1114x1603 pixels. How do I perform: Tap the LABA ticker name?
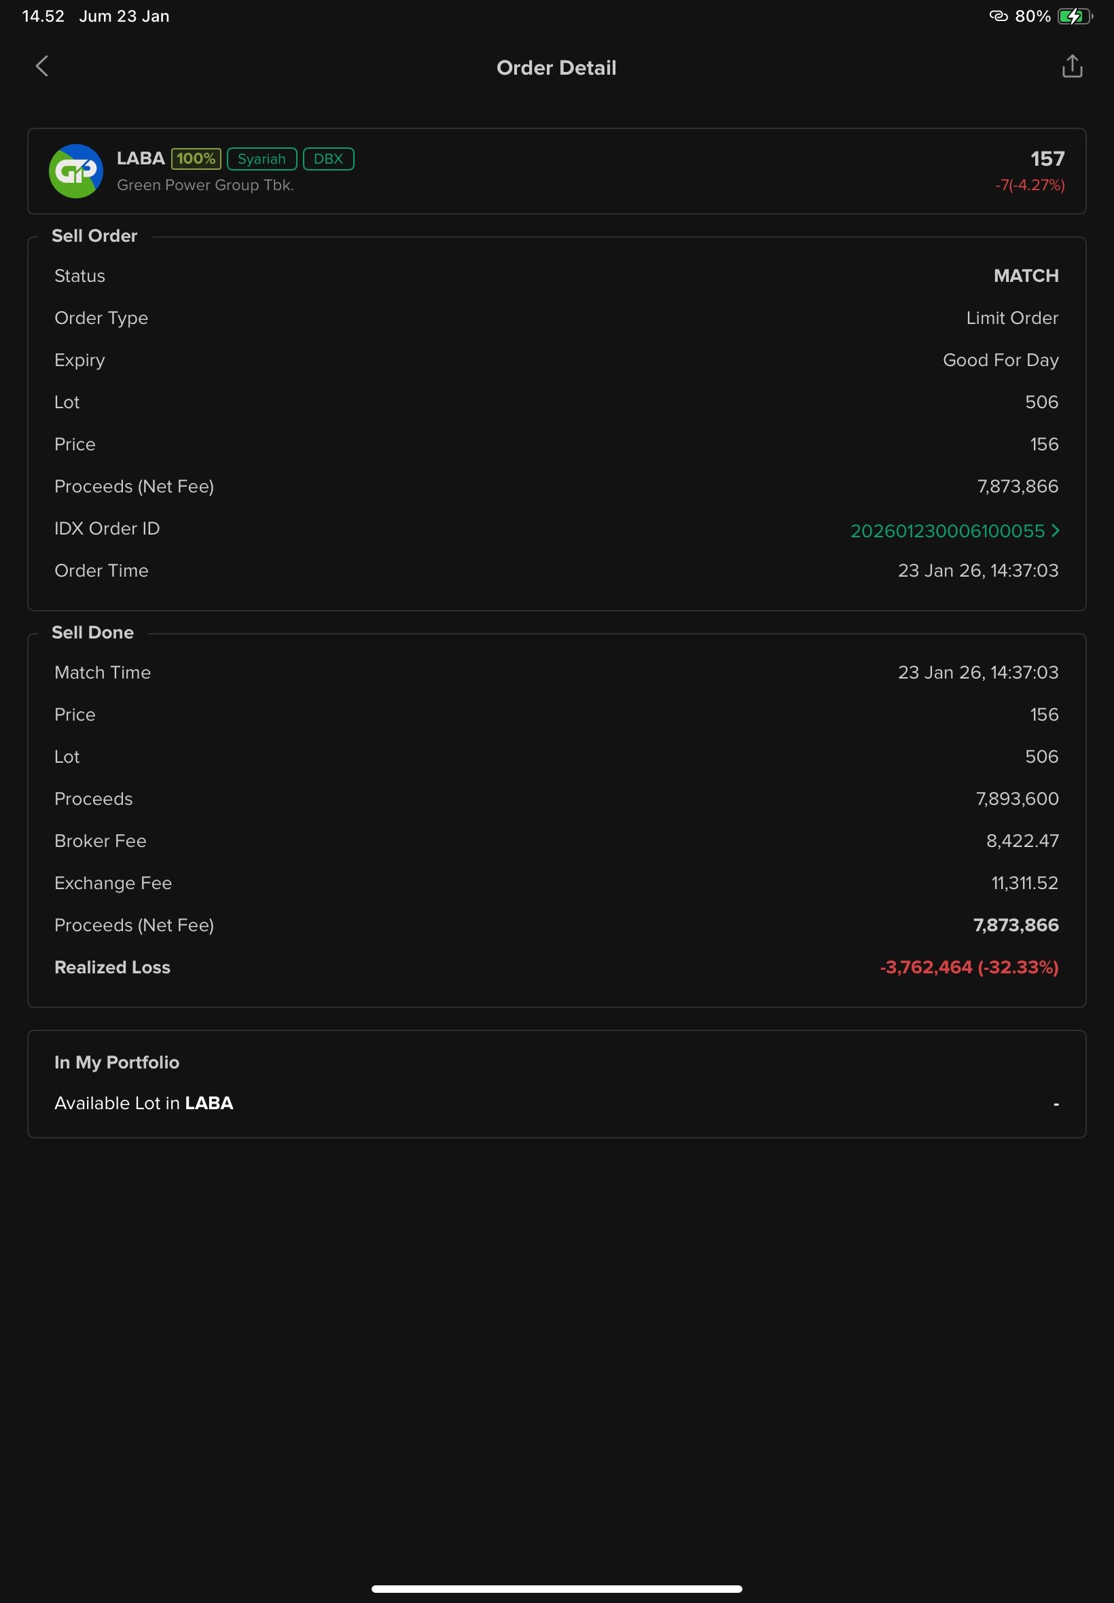pyautogui.click(x=141, y=158)
